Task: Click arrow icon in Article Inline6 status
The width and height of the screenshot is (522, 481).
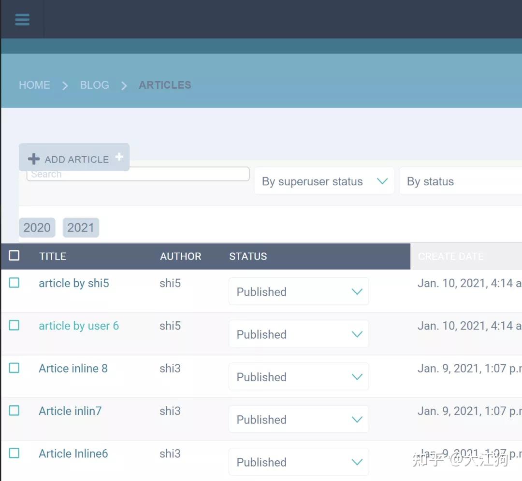Action: click(357, 462)
